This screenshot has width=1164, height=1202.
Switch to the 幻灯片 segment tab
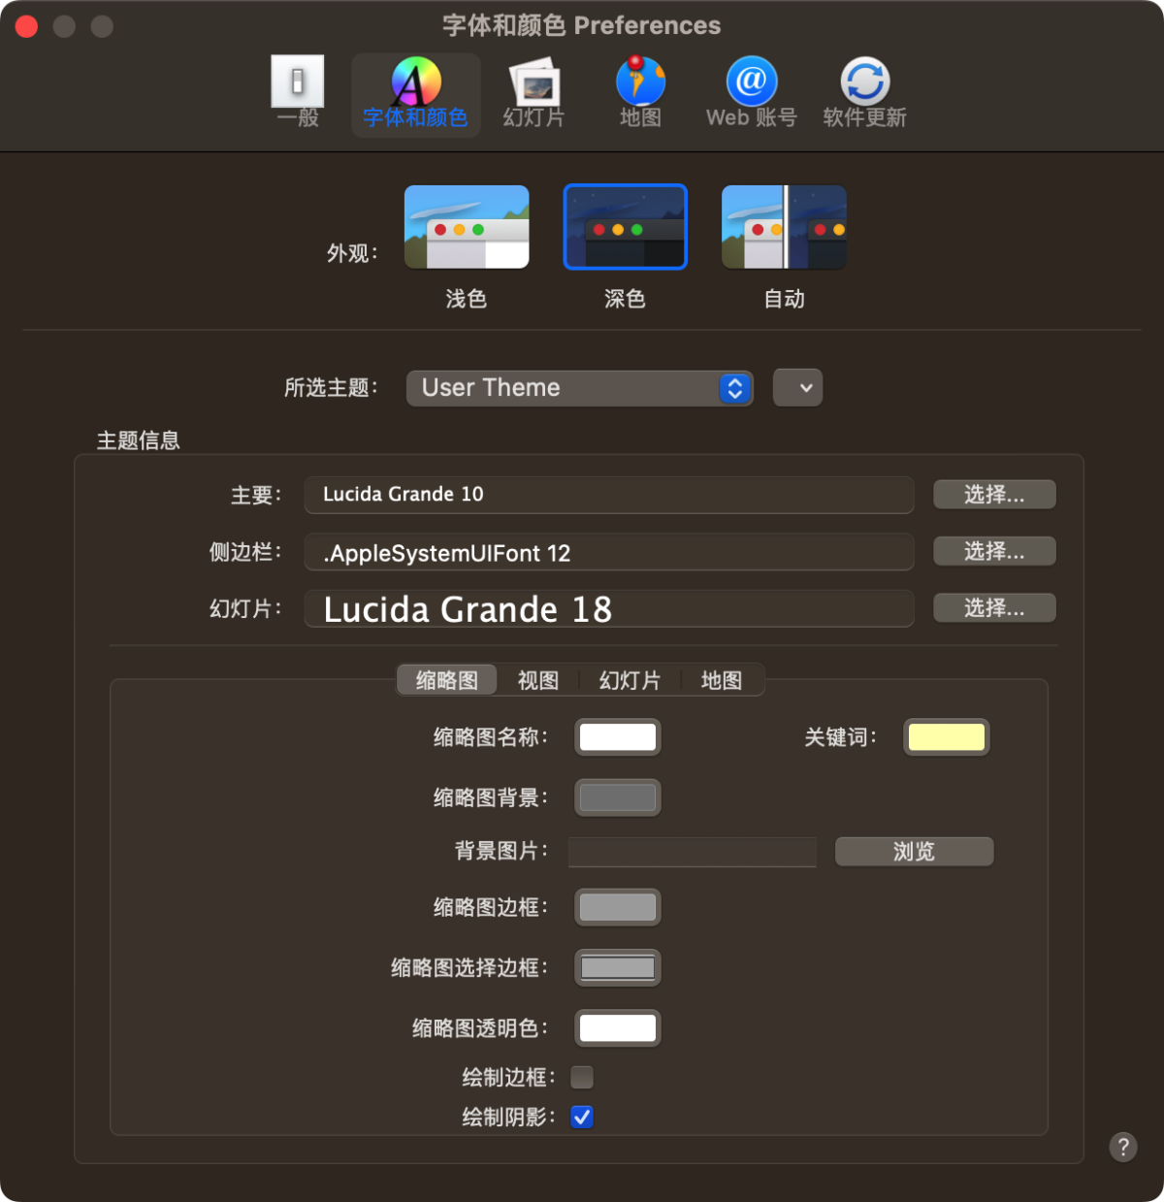click(x=630, y=680)
